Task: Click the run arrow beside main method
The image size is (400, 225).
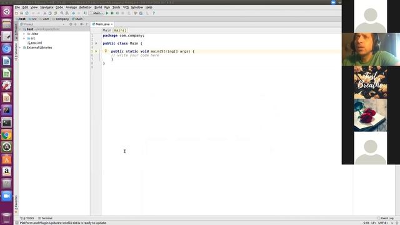Action: tap(96, 51)
